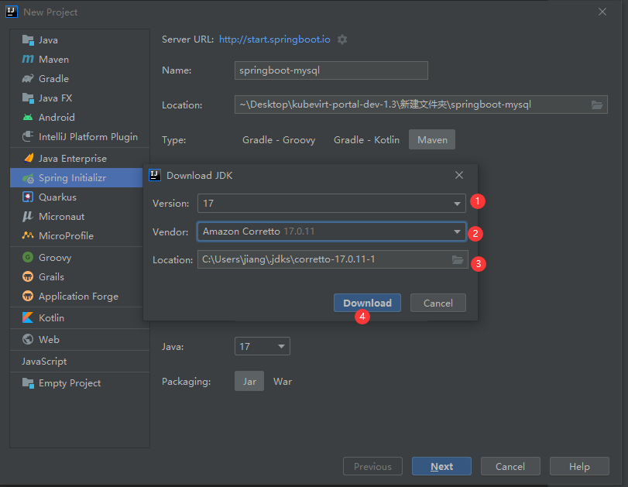Click the project Name input field
Image resolution: width=628 pixels, height=487 pixels.
331,70
